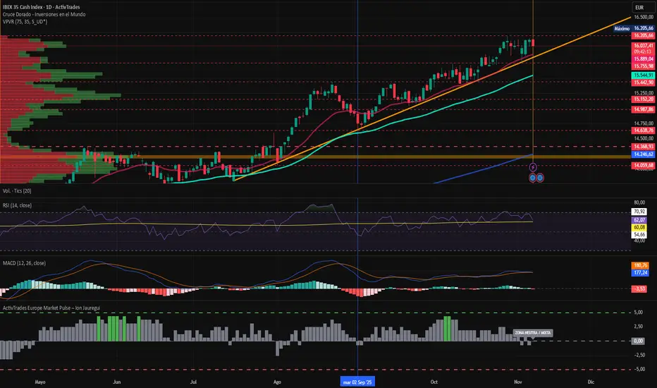The width and height of the screenshot is (657, 388).
Task: Click the 14.368,93 price level label
Action: [x=643, y=147]
